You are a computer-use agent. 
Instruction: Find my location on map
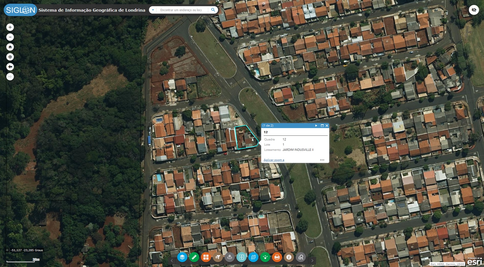(10, 57)
